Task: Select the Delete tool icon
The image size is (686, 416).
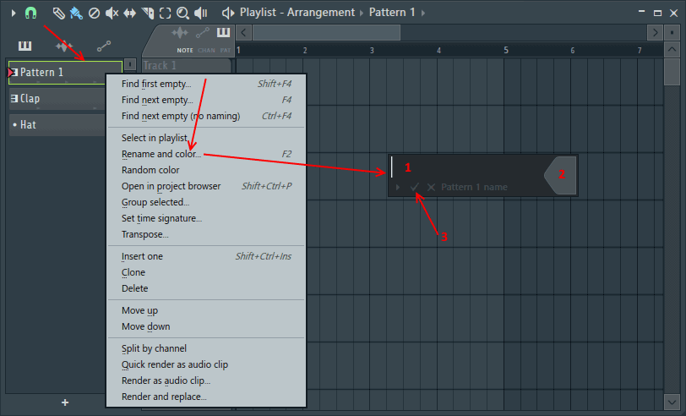Action: 94,13
